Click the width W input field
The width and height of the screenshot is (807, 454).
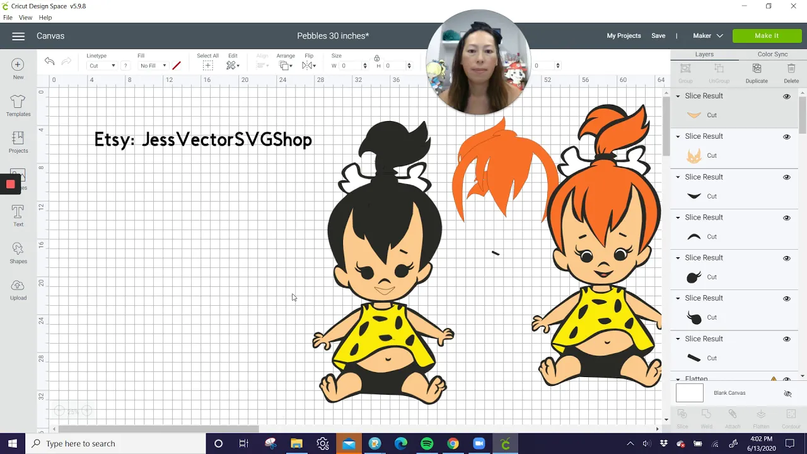350,66
